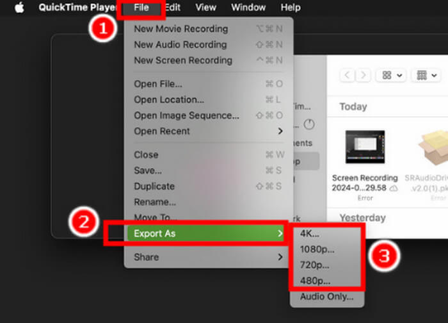Screen dimensions: 448x323
Task: Choose New Movie Recording
Action: tap(180, 29)
